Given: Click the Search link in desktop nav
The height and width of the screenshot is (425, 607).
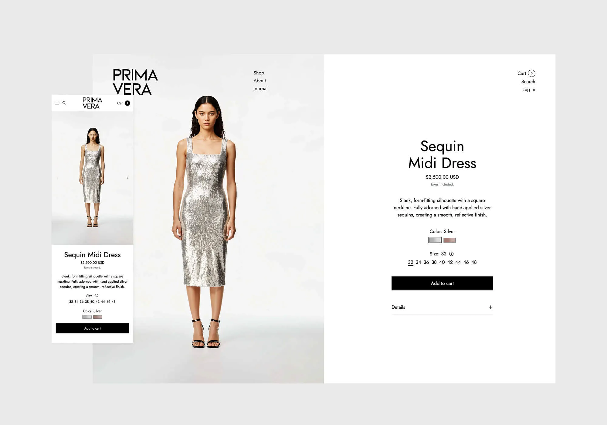Looking at the screenshot, I should point(528,81).
